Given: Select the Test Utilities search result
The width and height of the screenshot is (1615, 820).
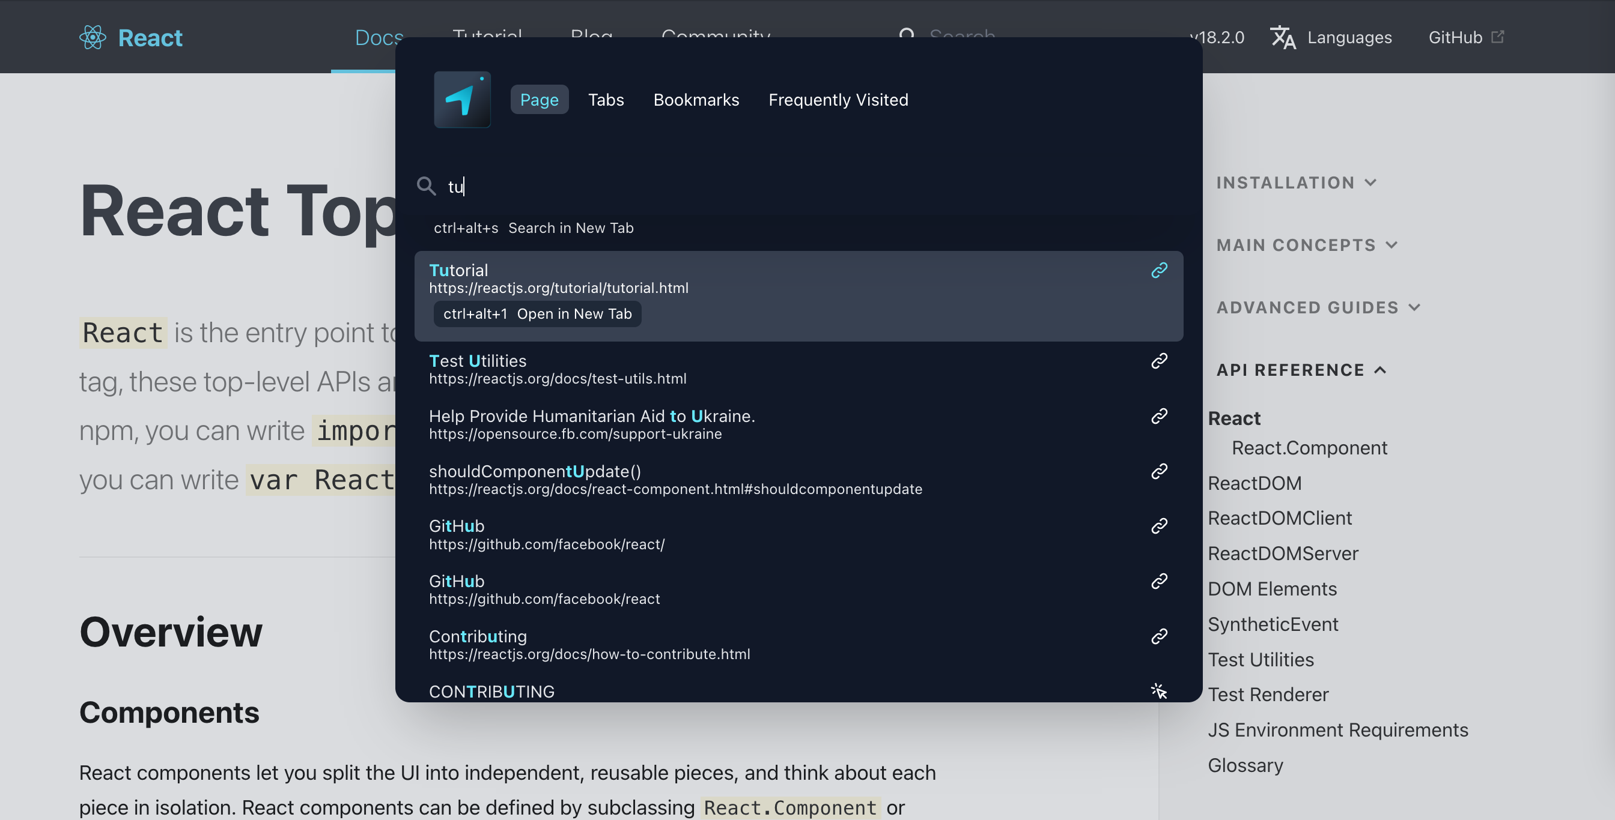Looking at the screenshot, I should 798,369.
